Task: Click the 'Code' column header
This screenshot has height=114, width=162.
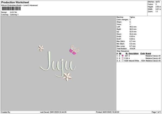Action: point(143,54)
